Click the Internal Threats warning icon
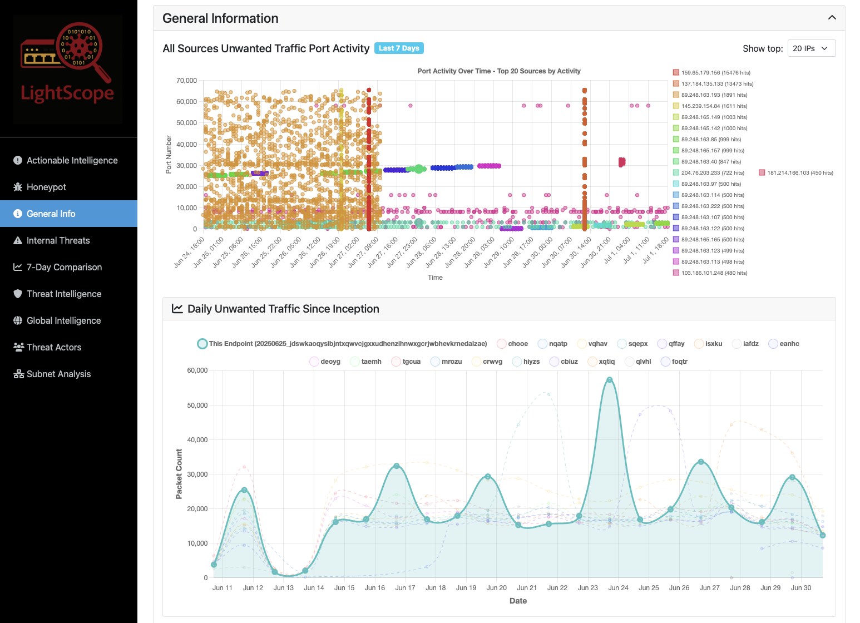 tap(17, 240)
